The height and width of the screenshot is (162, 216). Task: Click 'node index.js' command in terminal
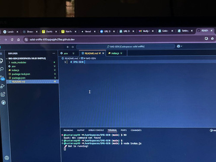coord(133,143)
